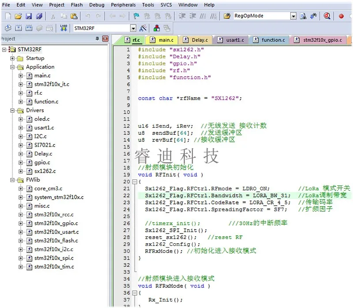Image resolution: width=353 pixels, height=308 pixels.
Task: Open Manage Project Items colored-blocks icon
Action: pos(157,28)
